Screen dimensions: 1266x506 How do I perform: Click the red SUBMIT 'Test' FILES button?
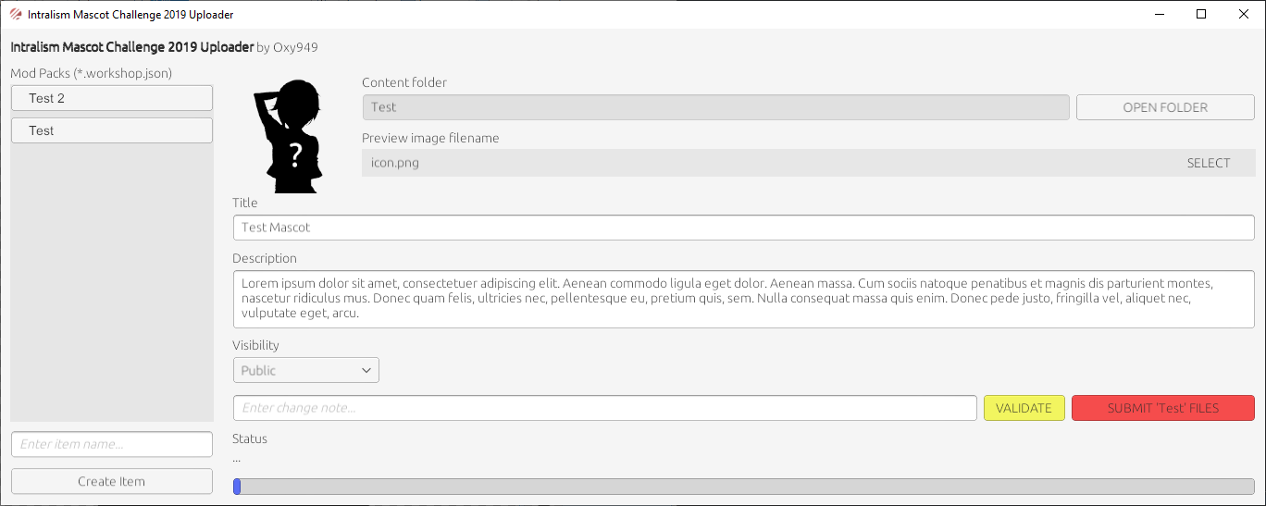pyautogui.click(x=1163, y=408)
